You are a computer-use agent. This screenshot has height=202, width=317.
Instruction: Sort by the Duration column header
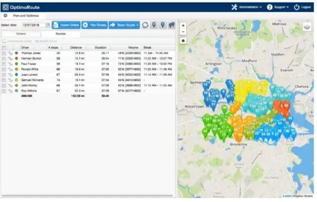point(100,48)
